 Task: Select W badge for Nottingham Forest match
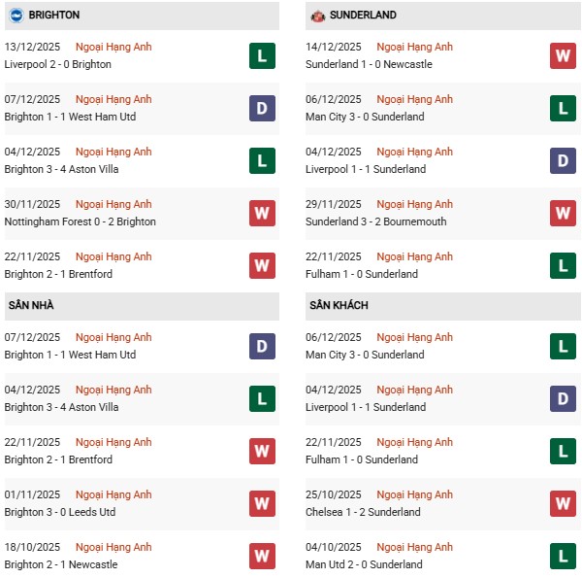coord(262,213)
